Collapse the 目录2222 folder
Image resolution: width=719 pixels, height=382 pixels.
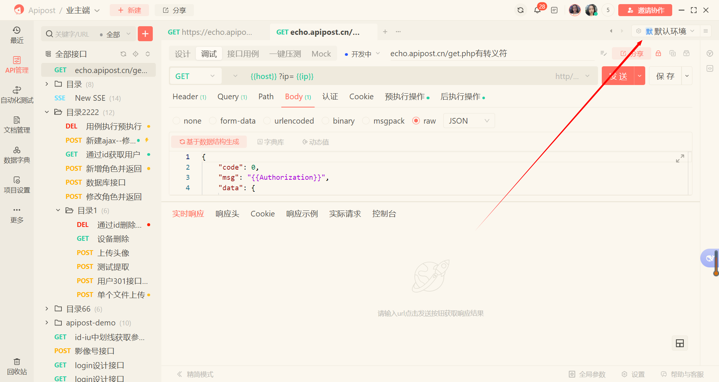[47, 112]
